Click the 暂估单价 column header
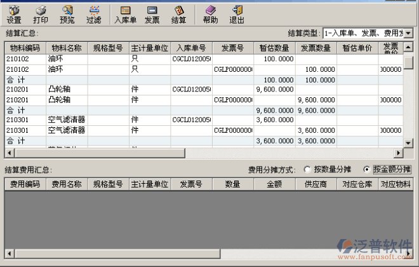This screenshot has width=419, height=267. (x=357, y=48)
